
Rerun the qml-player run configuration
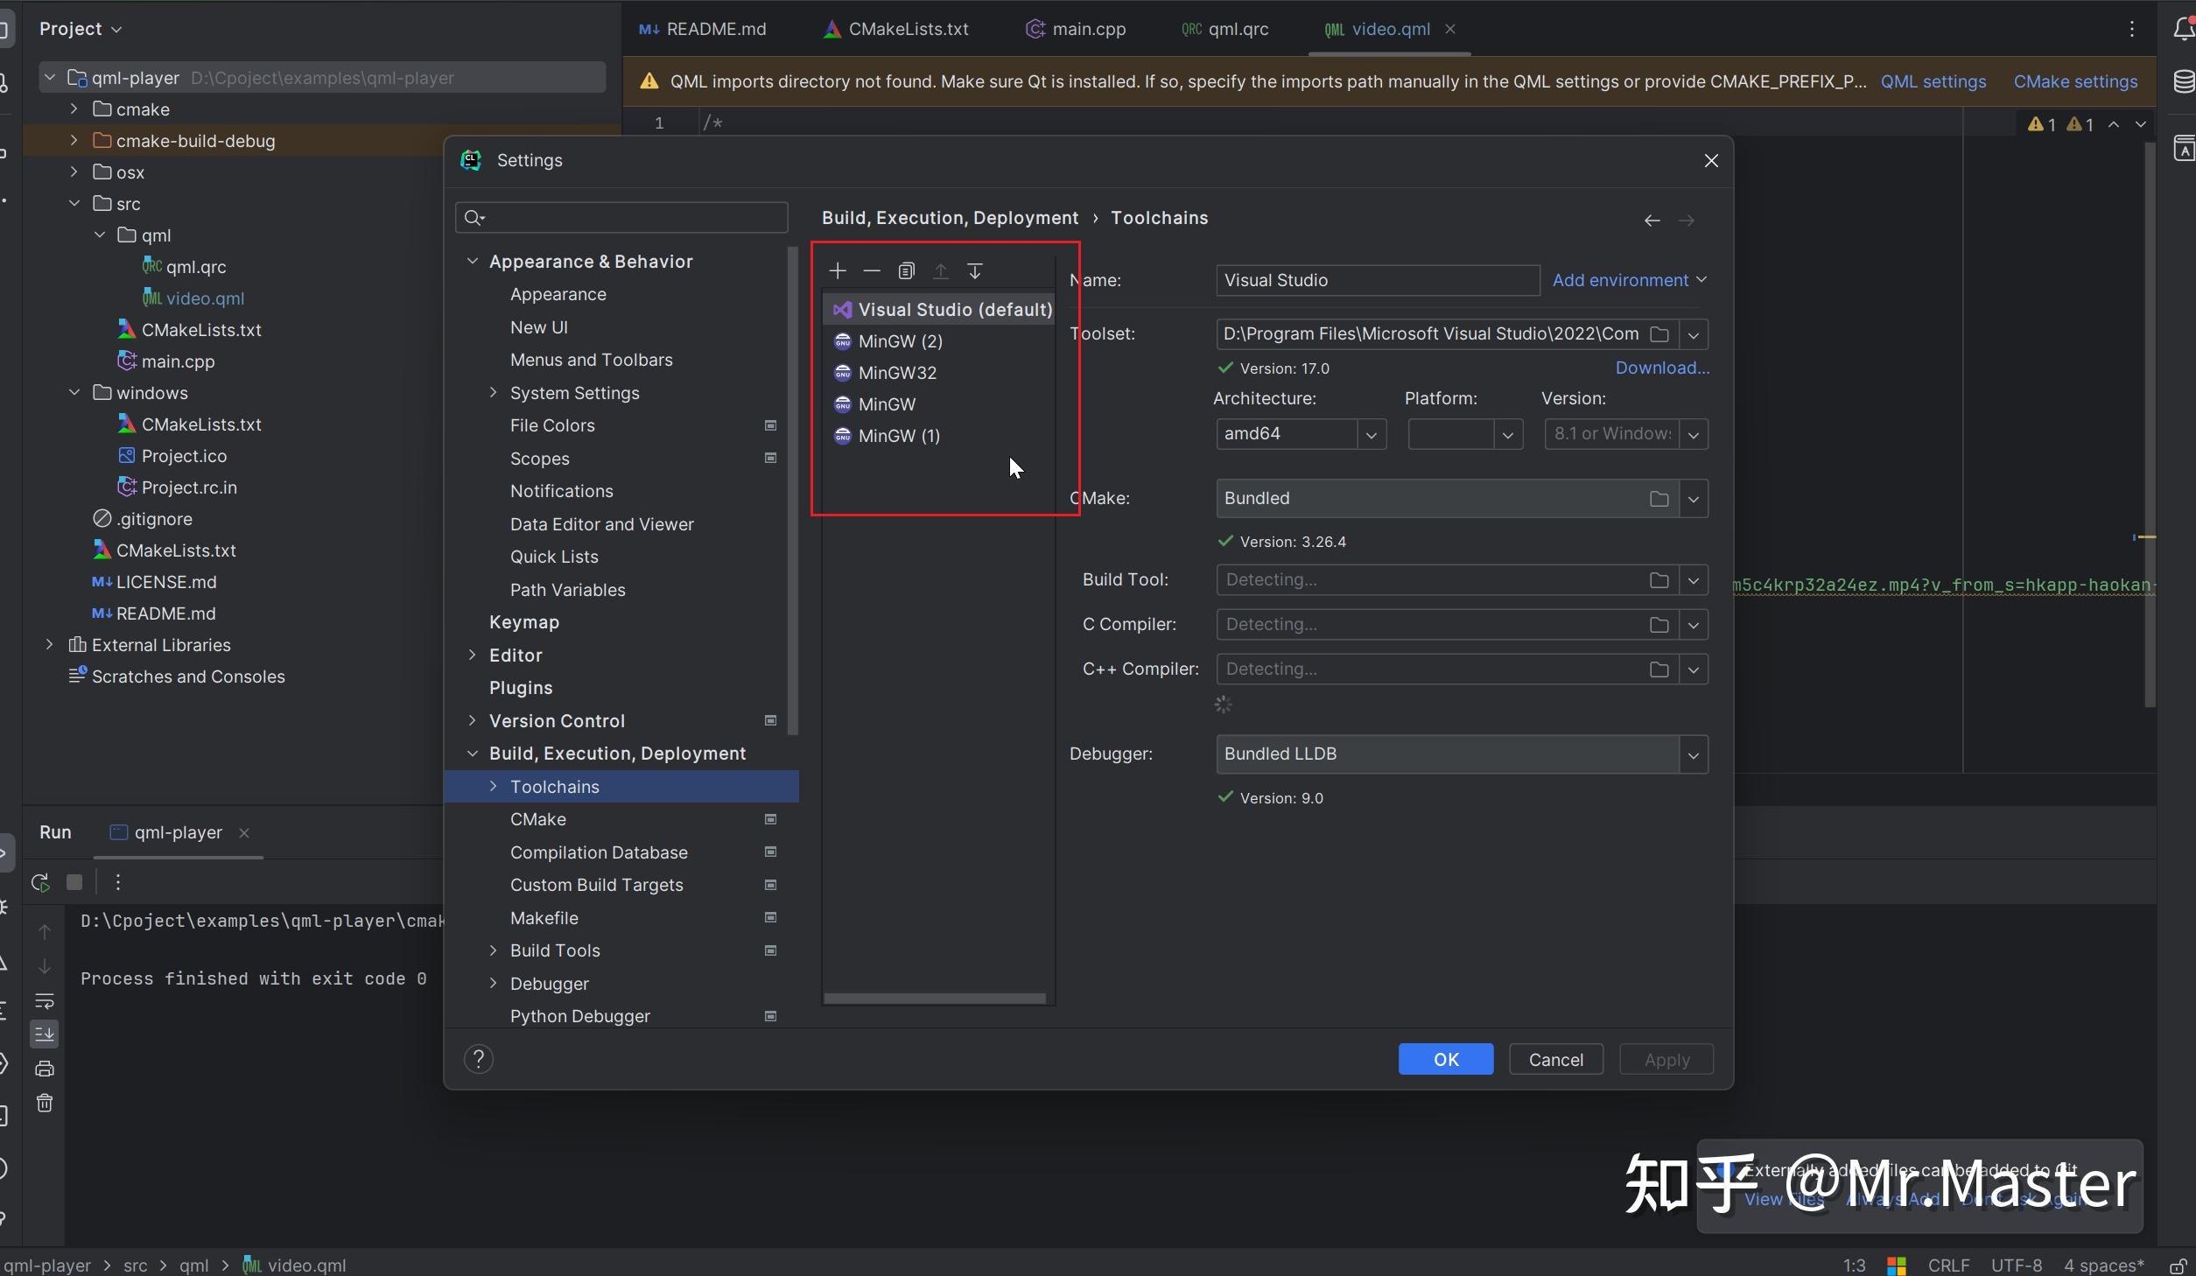point(40,882)
